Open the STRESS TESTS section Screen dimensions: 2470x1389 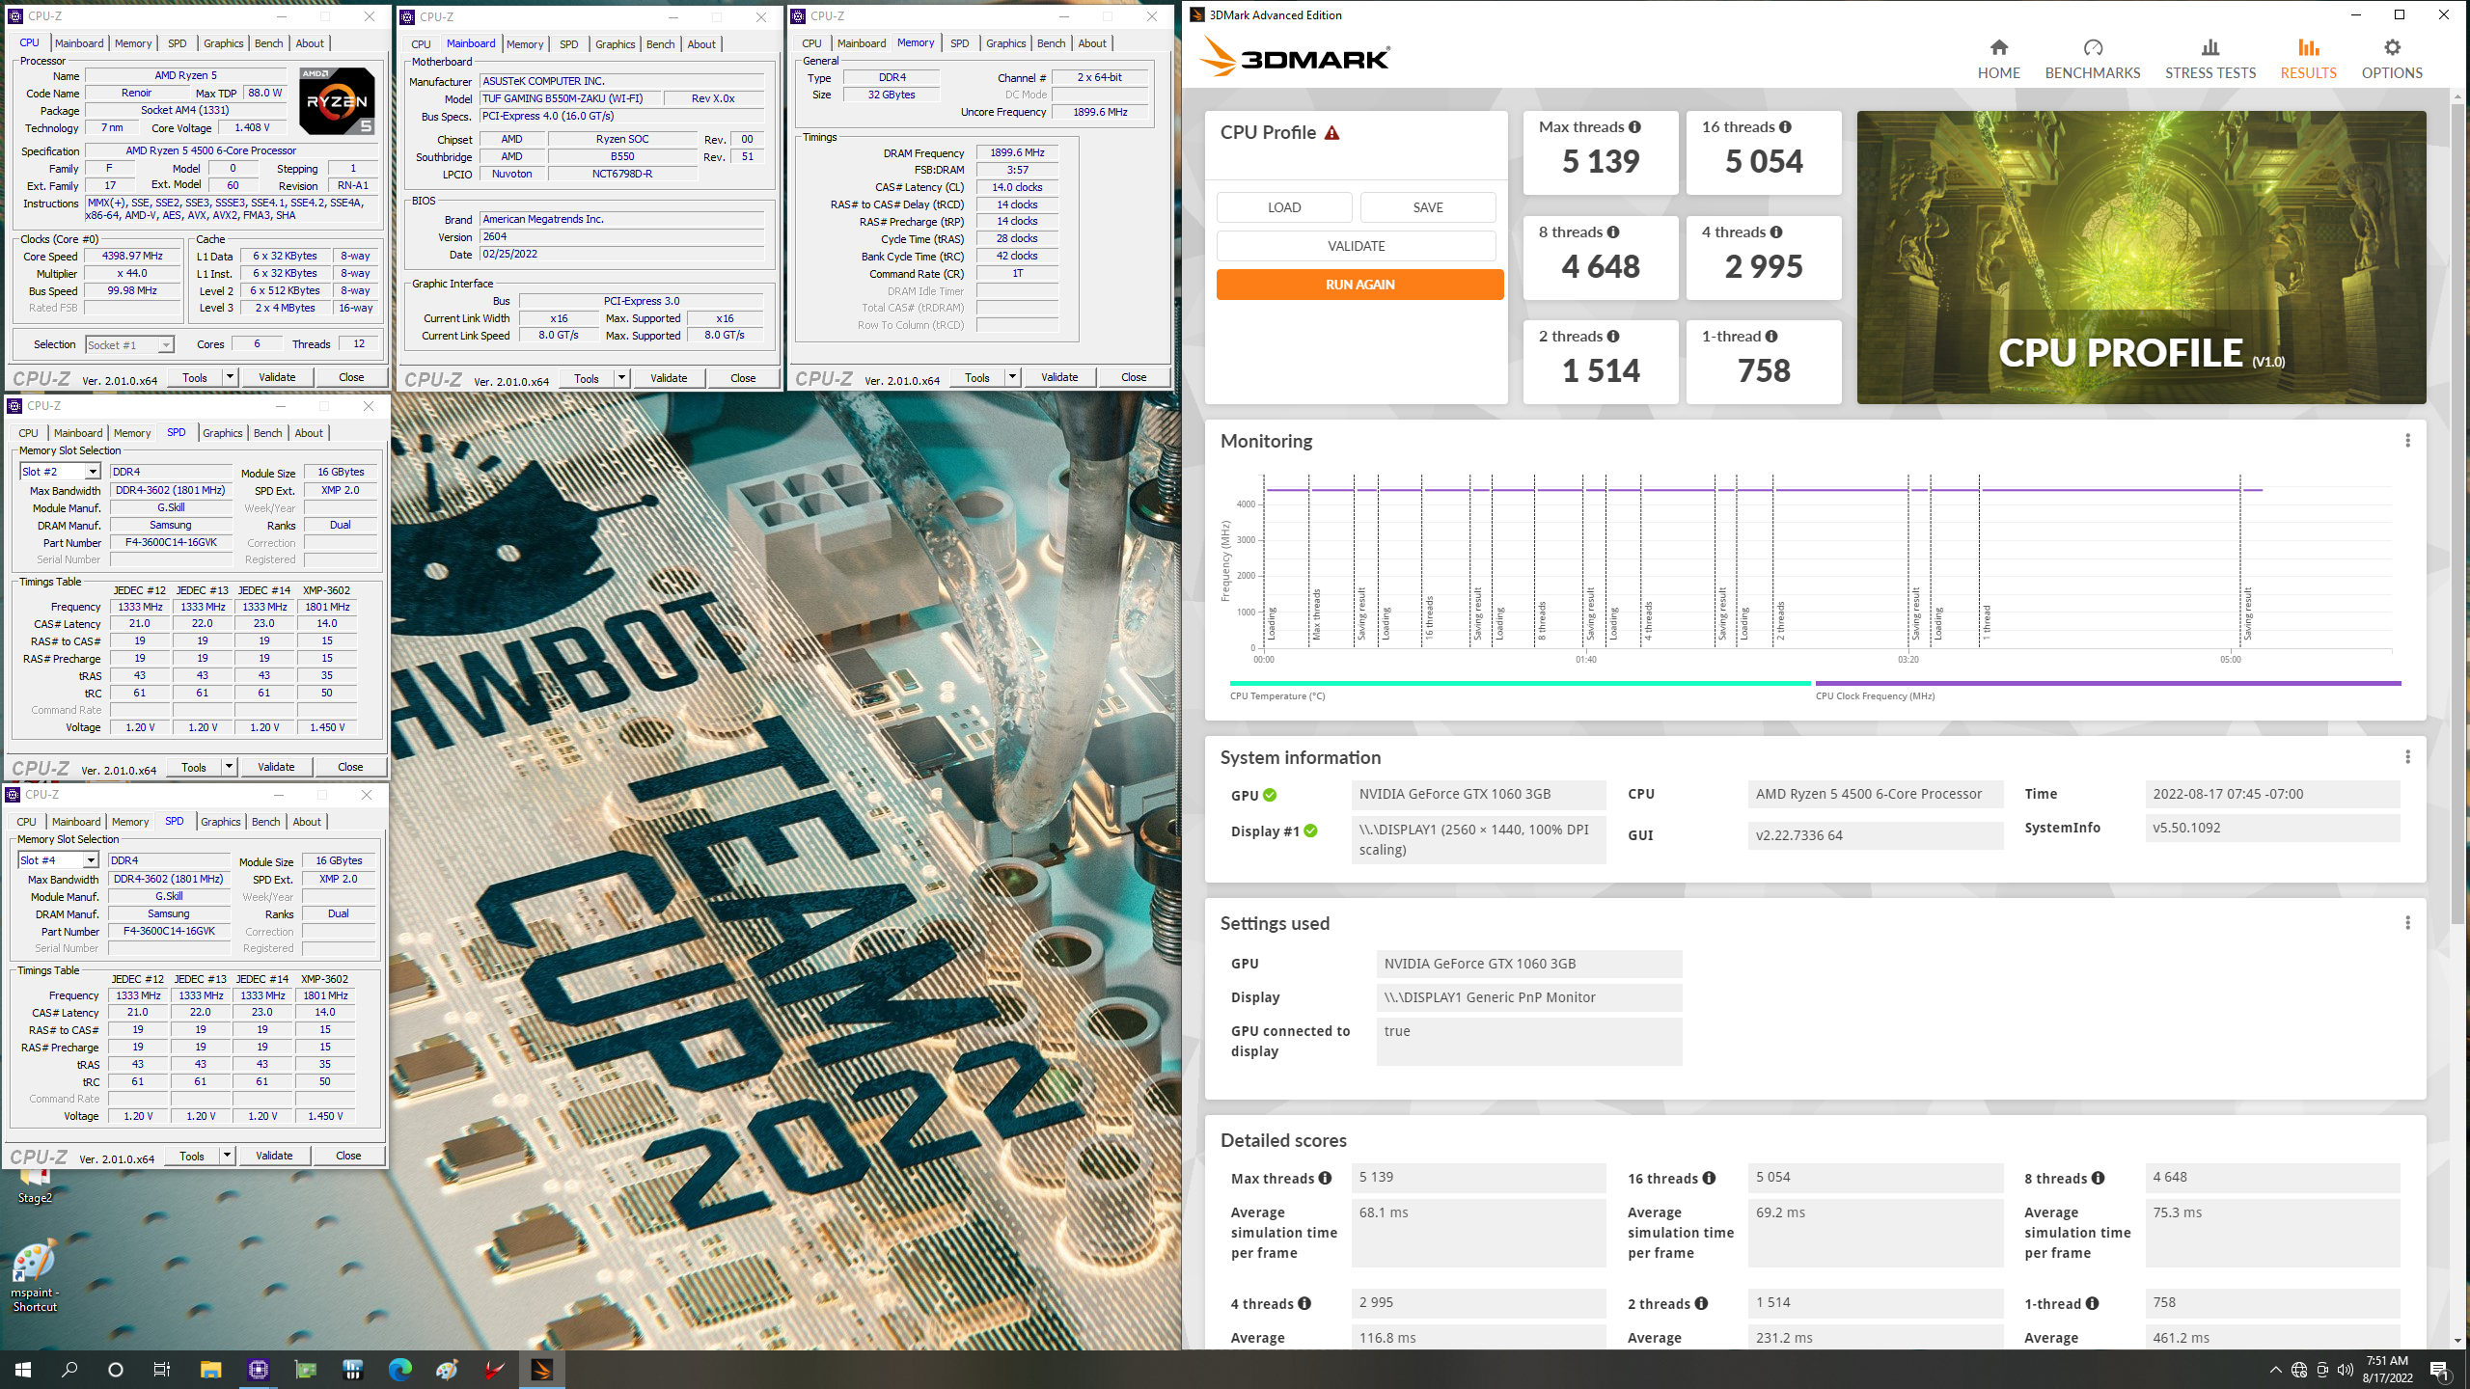click(x=2210, y=59)
